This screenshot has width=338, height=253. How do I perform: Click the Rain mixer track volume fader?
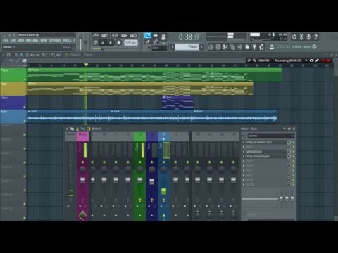pos(163,191)
